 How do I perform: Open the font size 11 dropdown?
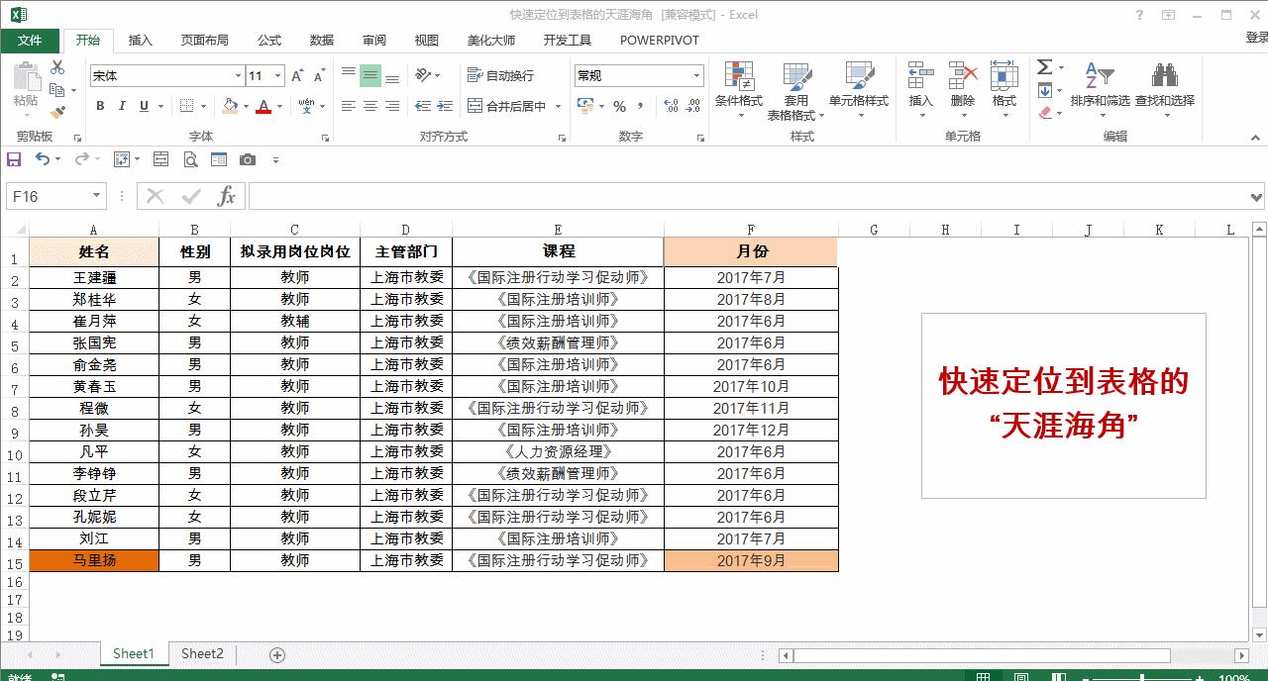[275, 74]
